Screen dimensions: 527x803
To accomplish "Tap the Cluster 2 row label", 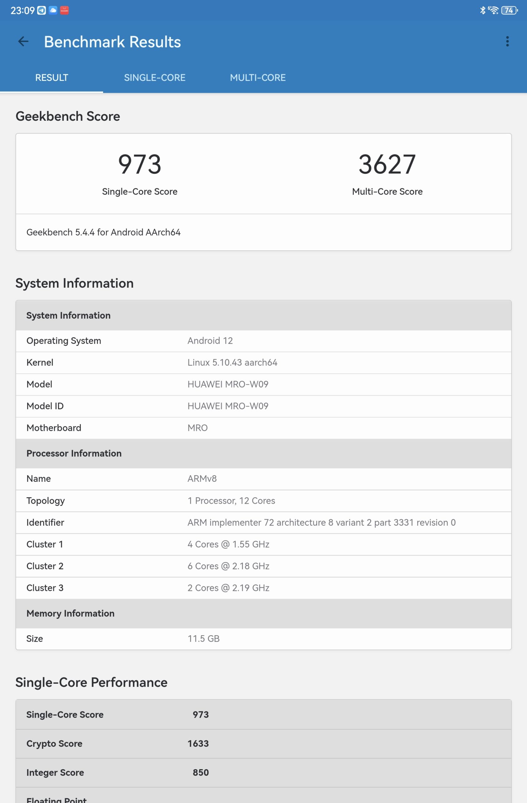I will tap(45, 566).
